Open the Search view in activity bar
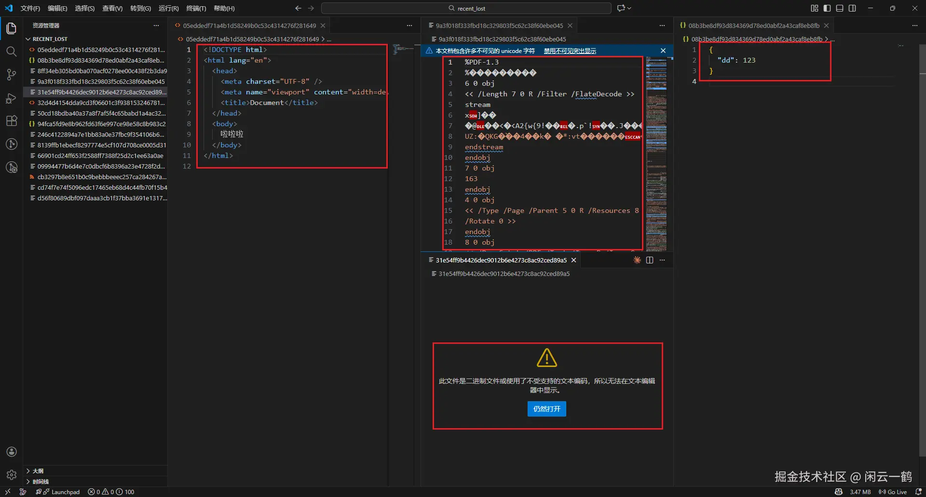This screenshot has height=497, width=926. (x=11, y=52)
